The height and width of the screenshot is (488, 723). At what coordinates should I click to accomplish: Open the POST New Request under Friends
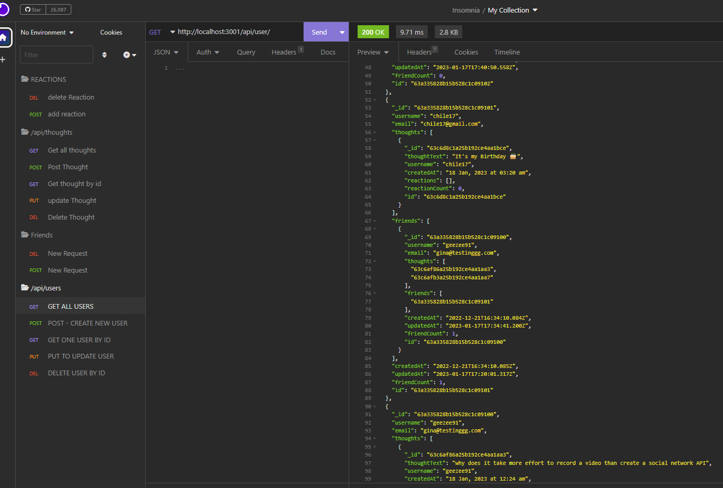click(x=81, y=270)
